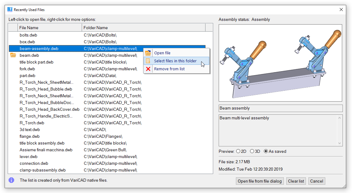Select the As saved preview option
The width and height of the screenshot is (352, 193).
point(266,151)
